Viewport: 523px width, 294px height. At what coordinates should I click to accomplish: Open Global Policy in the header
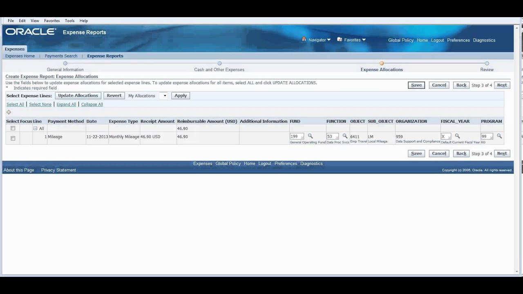[x=401, y=40]
